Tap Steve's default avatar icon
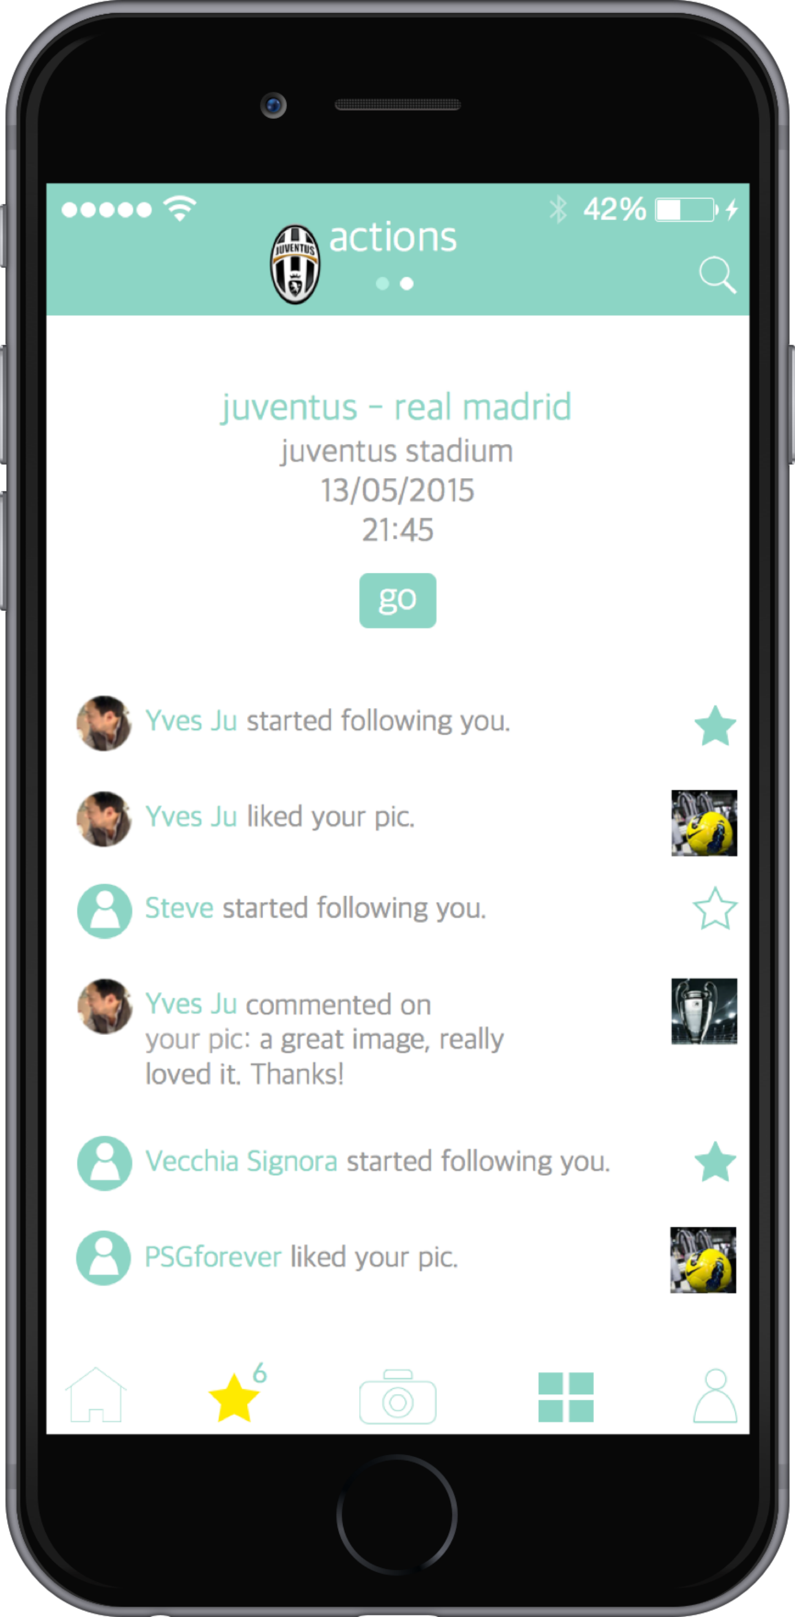 (x=104, y=911)
